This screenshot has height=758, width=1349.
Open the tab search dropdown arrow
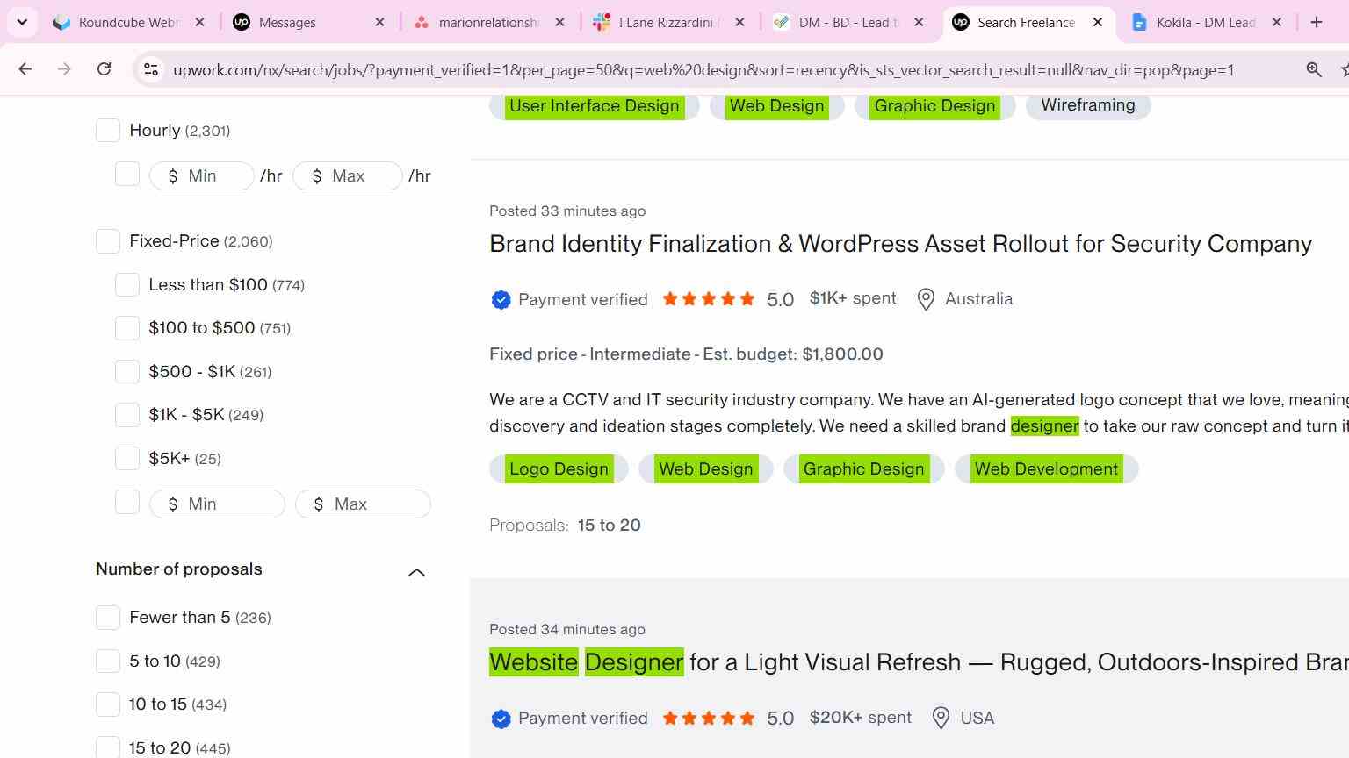click(22, 22)
